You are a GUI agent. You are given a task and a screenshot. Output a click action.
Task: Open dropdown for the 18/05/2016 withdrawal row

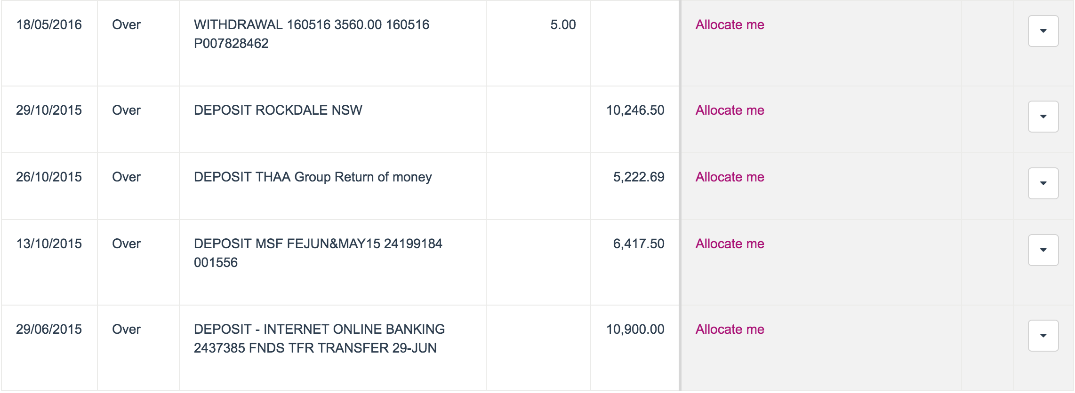pyautogui.click(x=1043, y=31)
